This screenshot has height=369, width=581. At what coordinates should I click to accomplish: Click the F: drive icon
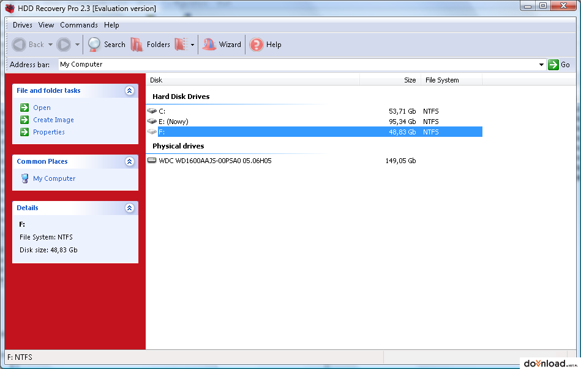click(152, 131)
